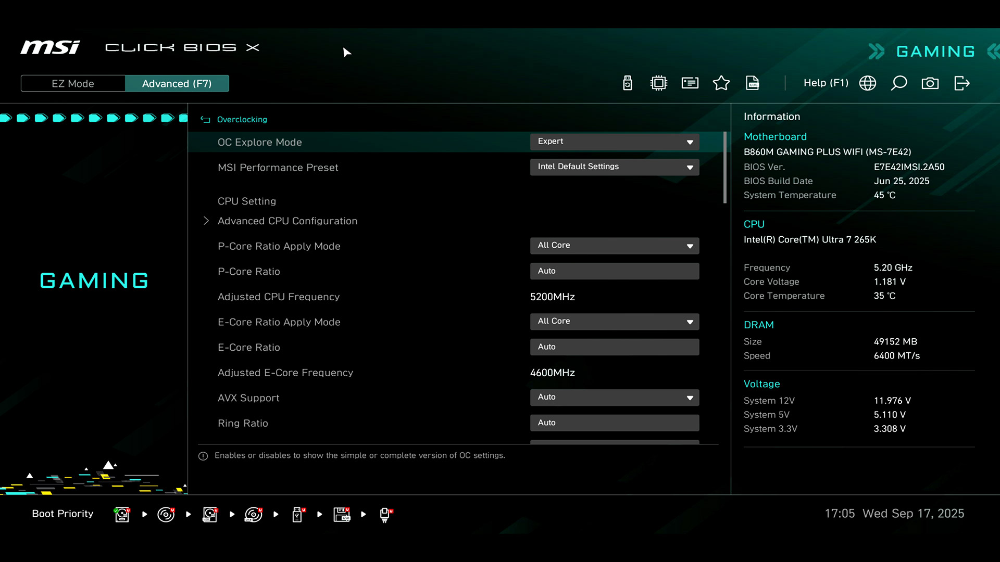
Task: Open the search magnifier icon
Action: click(x=899, y=83)
